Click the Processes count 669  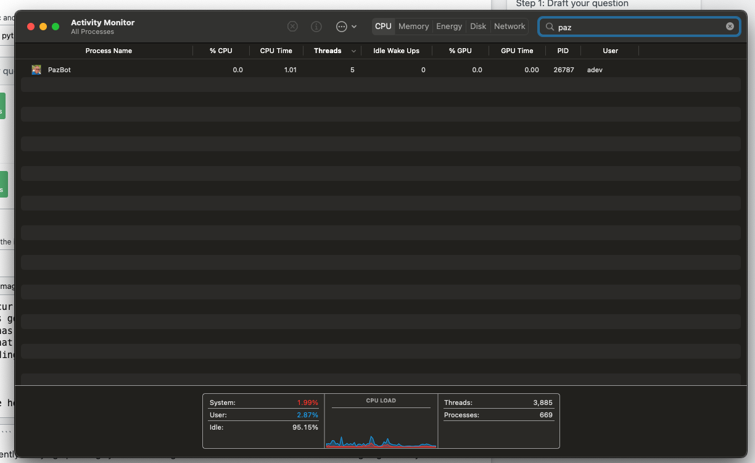click(546, 415)
